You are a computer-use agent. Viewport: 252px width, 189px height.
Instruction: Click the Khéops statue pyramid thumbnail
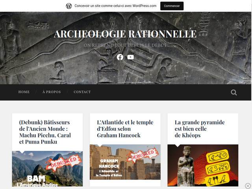pos(203,165)
